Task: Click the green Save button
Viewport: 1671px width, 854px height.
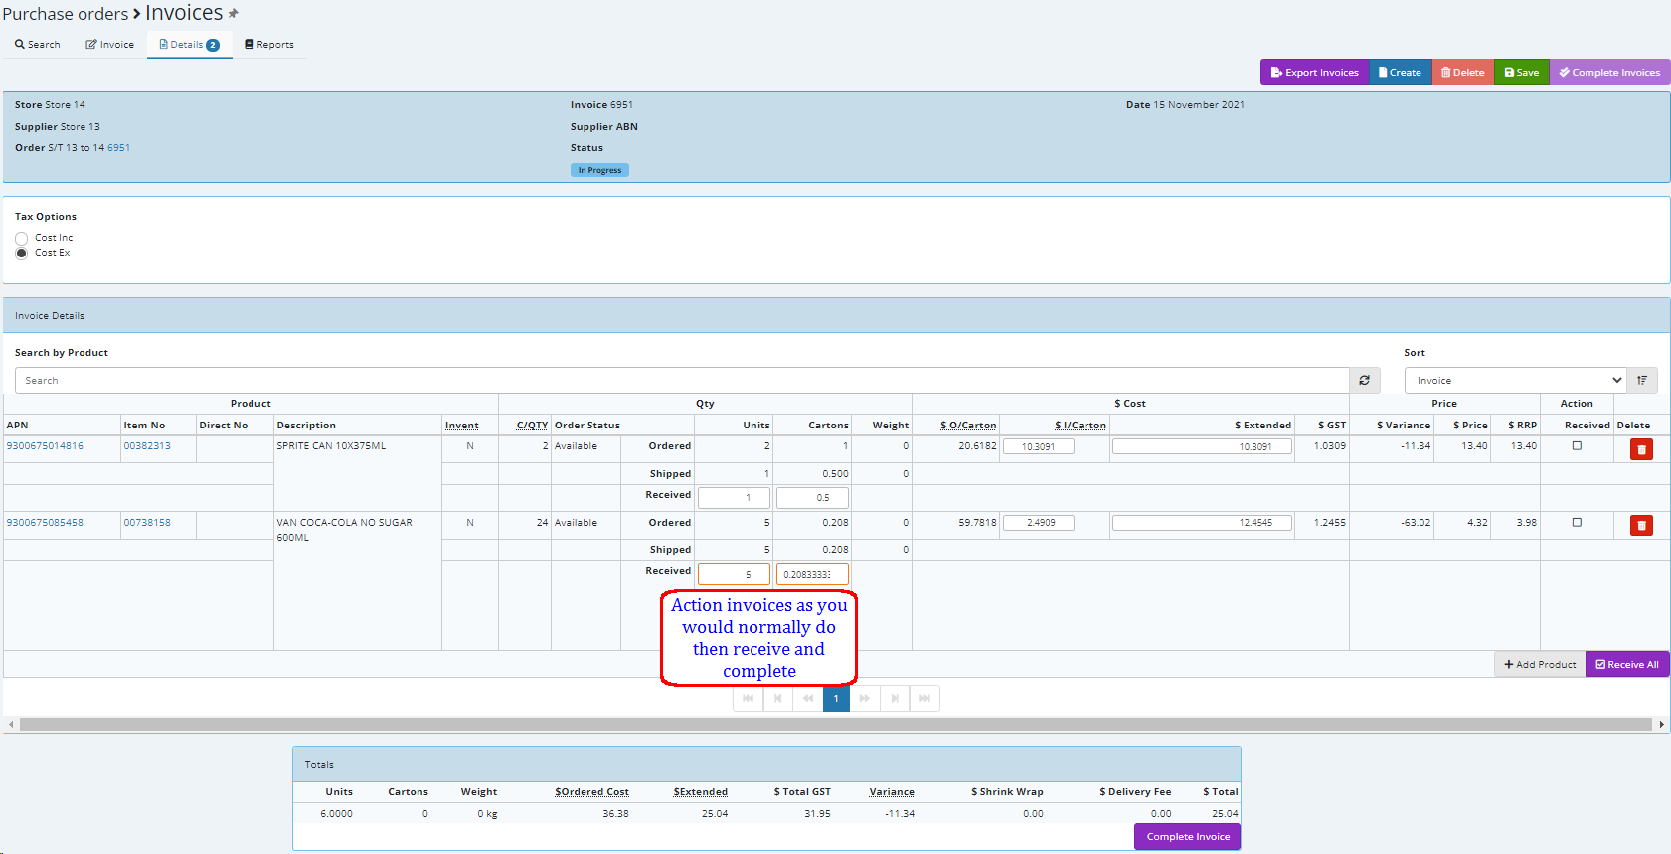Action: pyautogui.click(x=1521, y=72)
